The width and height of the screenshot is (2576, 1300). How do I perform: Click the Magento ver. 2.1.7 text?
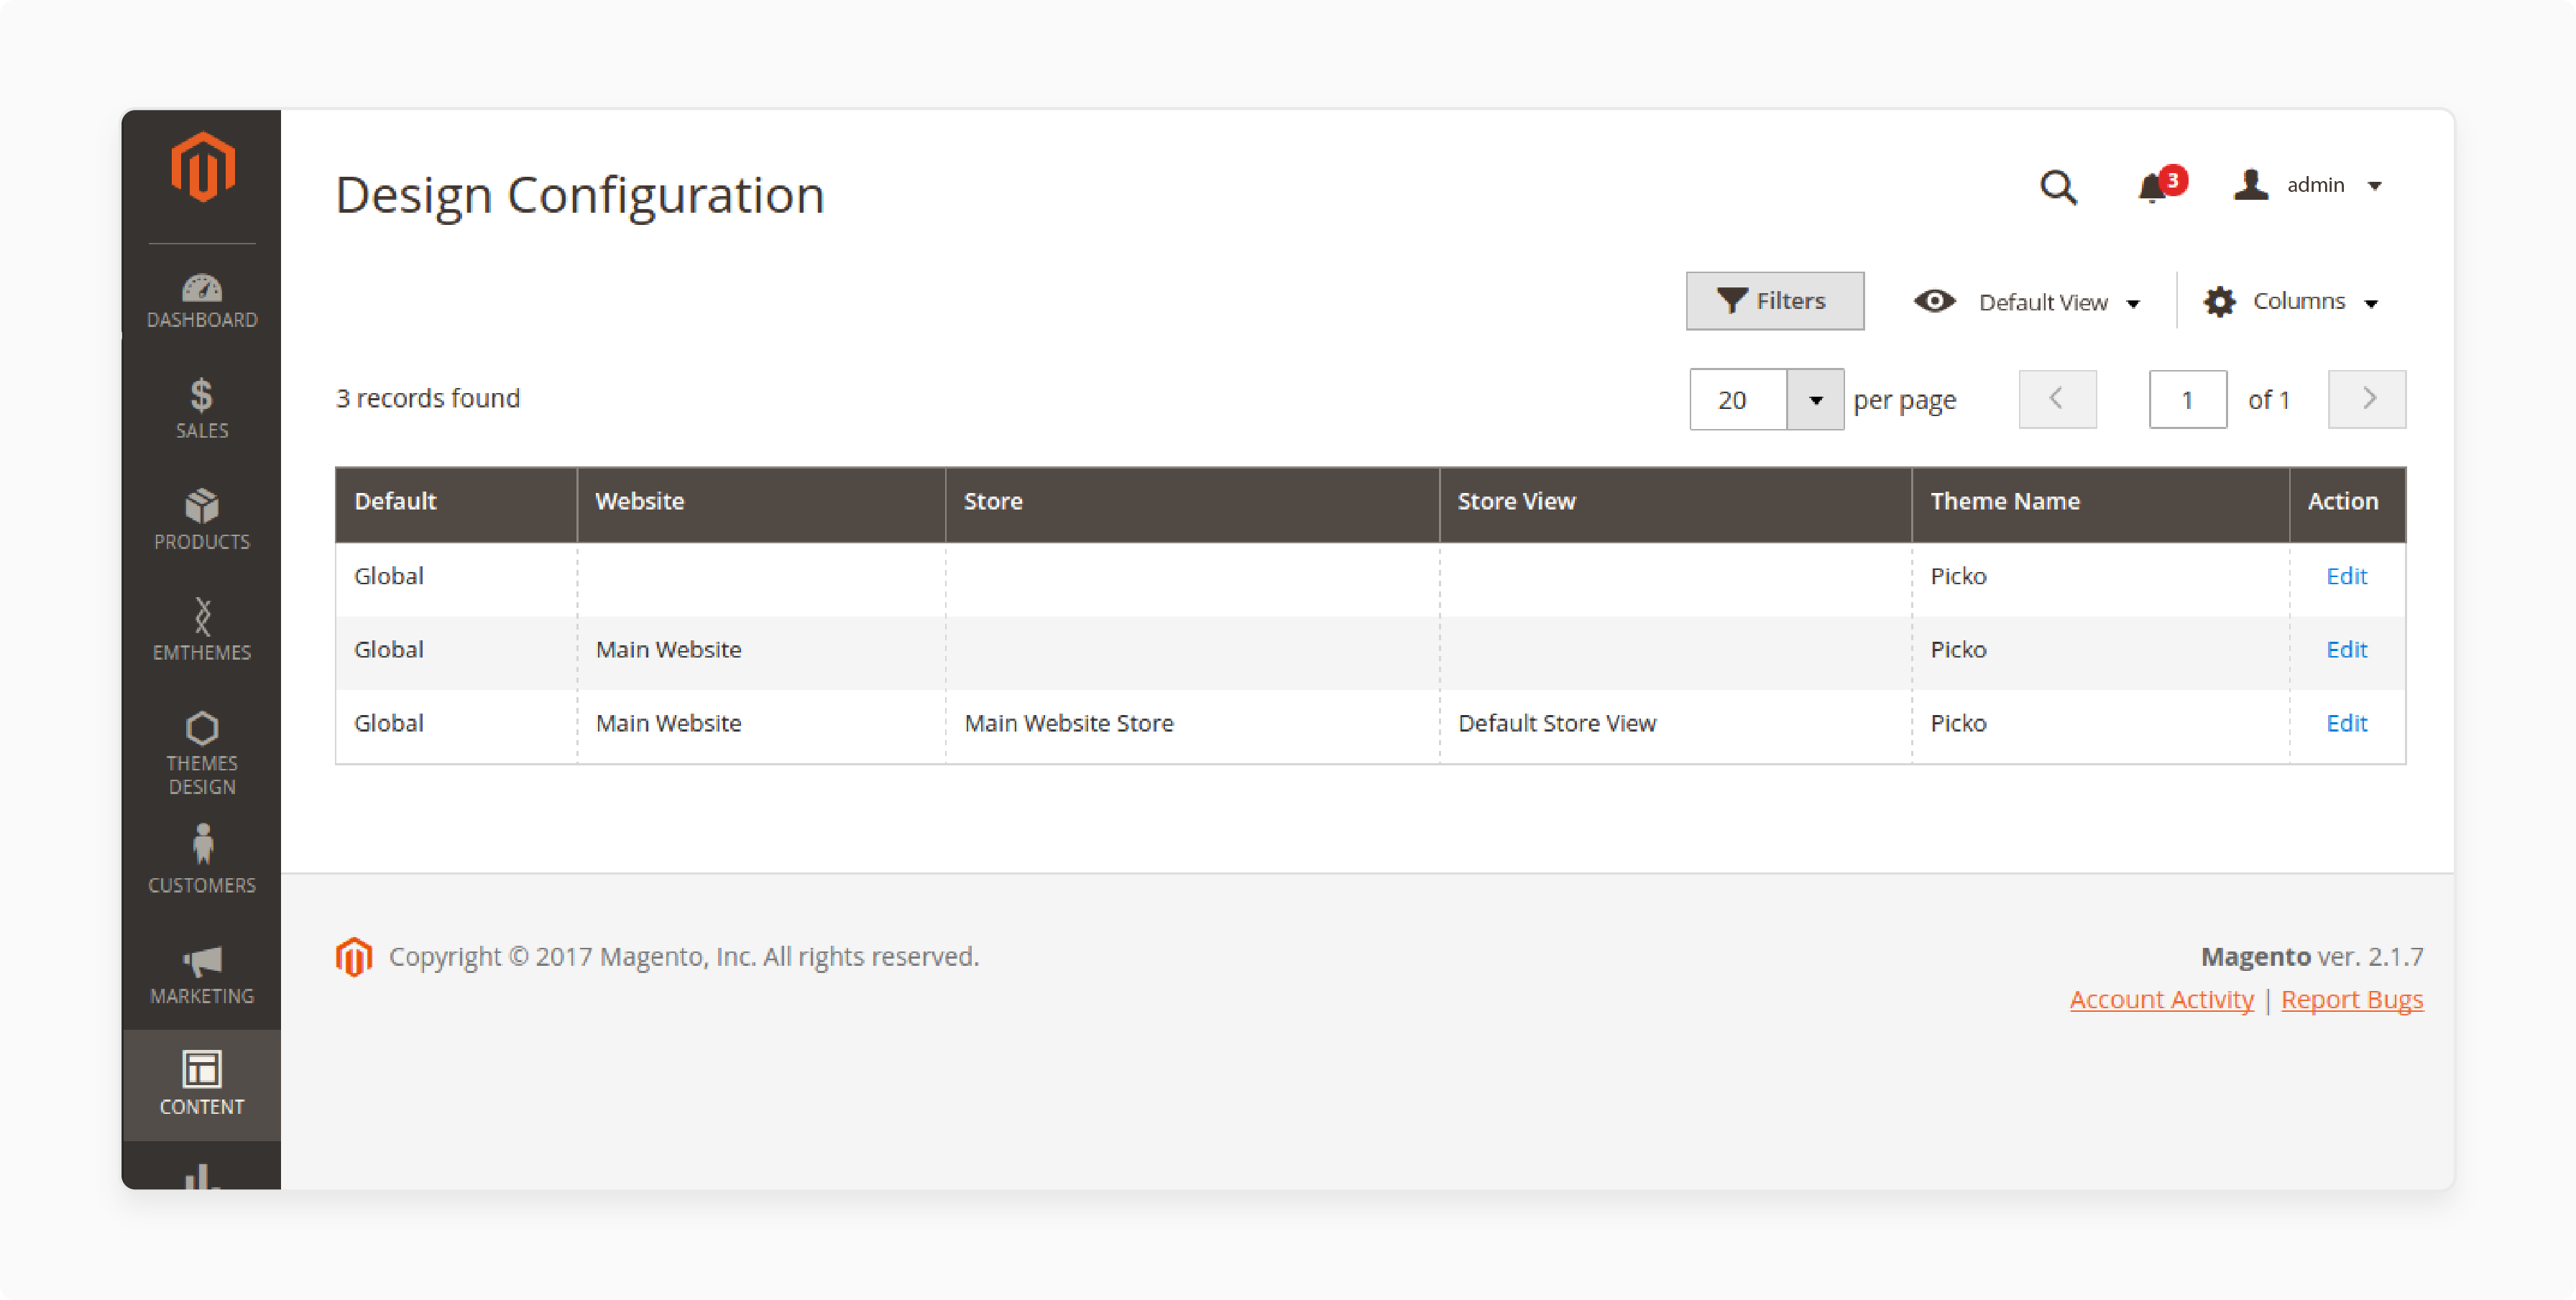tap(2312, 957)
